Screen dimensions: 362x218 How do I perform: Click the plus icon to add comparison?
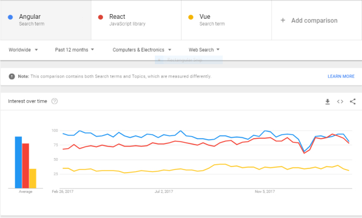tap(283, 20)
